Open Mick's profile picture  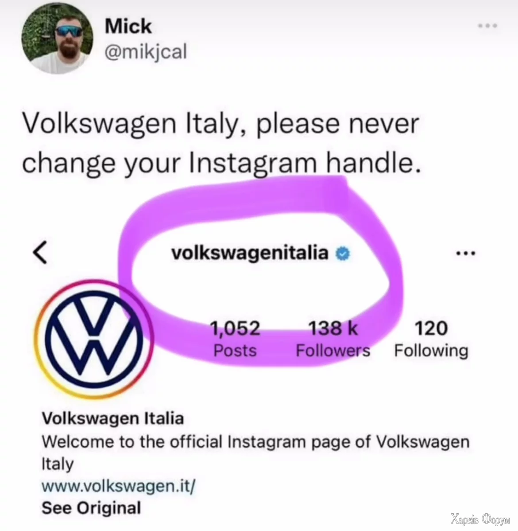coord(57,38)
